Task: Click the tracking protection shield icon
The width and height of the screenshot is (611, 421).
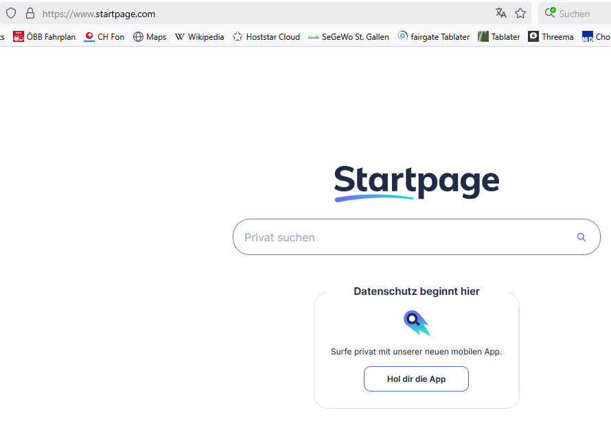Action: [11, 14]
